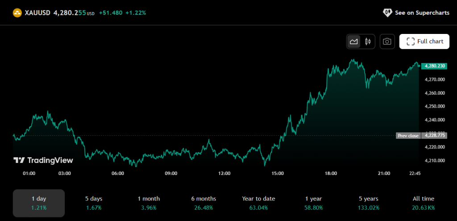The width and height of the screenshot is (457, 221).
Task: Select the 5 years time range
Action: (x=368, y=203)
